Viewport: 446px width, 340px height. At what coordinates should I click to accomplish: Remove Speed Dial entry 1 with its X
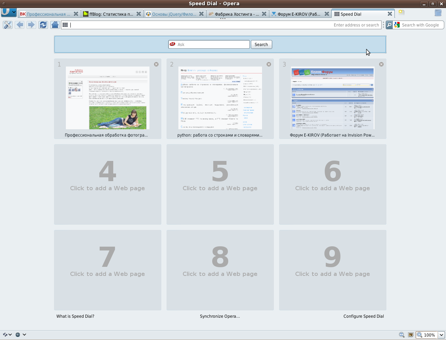(x=156, y=64)
